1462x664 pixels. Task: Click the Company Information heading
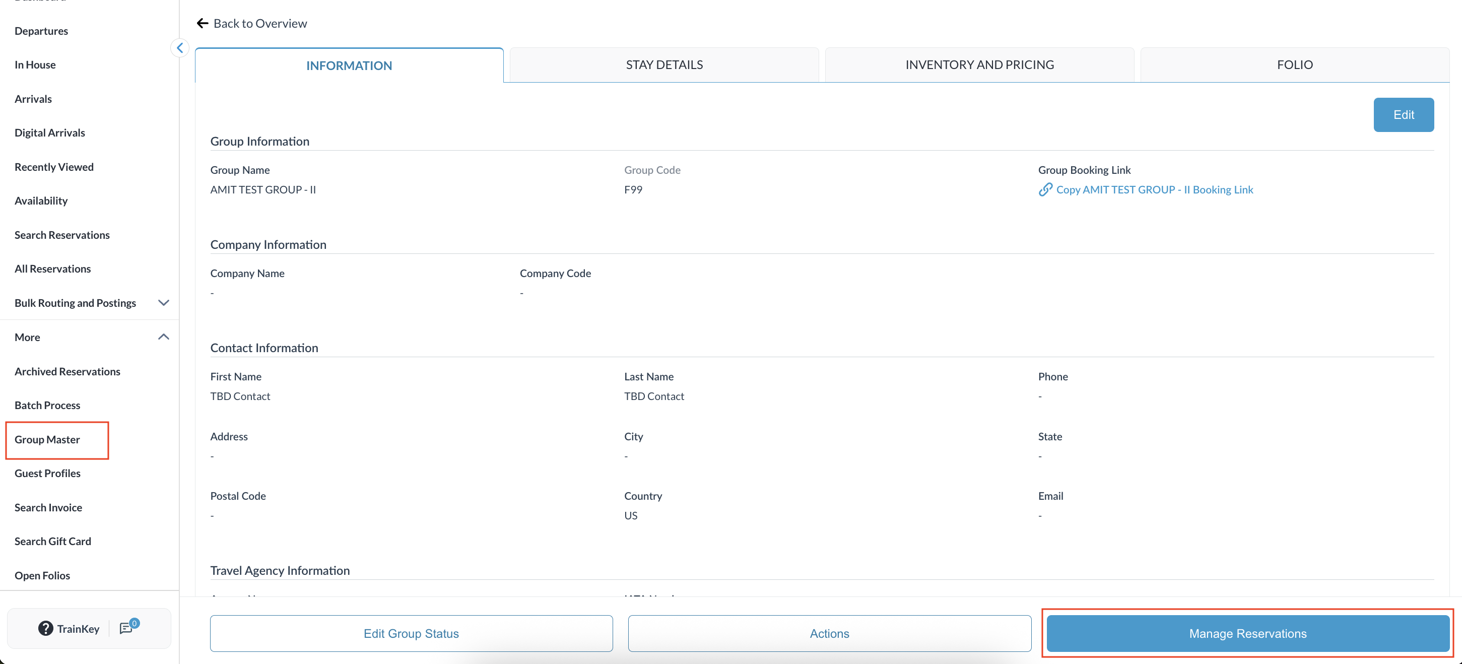(269, 245)
